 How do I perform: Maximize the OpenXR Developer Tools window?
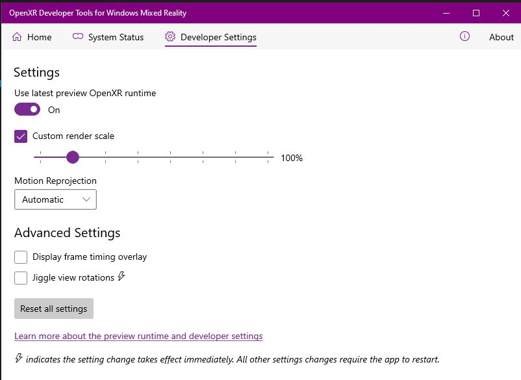point(476,13)
